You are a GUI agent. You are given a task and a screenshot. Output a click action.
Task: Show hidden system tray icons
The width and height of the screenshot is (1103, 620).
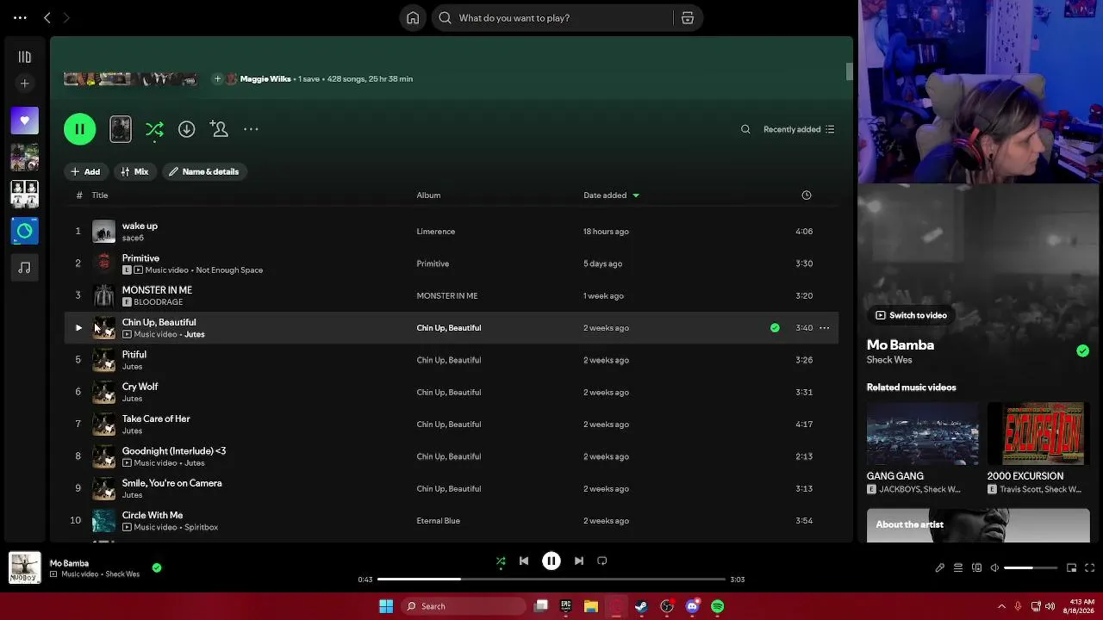[x=1001, y=606]
